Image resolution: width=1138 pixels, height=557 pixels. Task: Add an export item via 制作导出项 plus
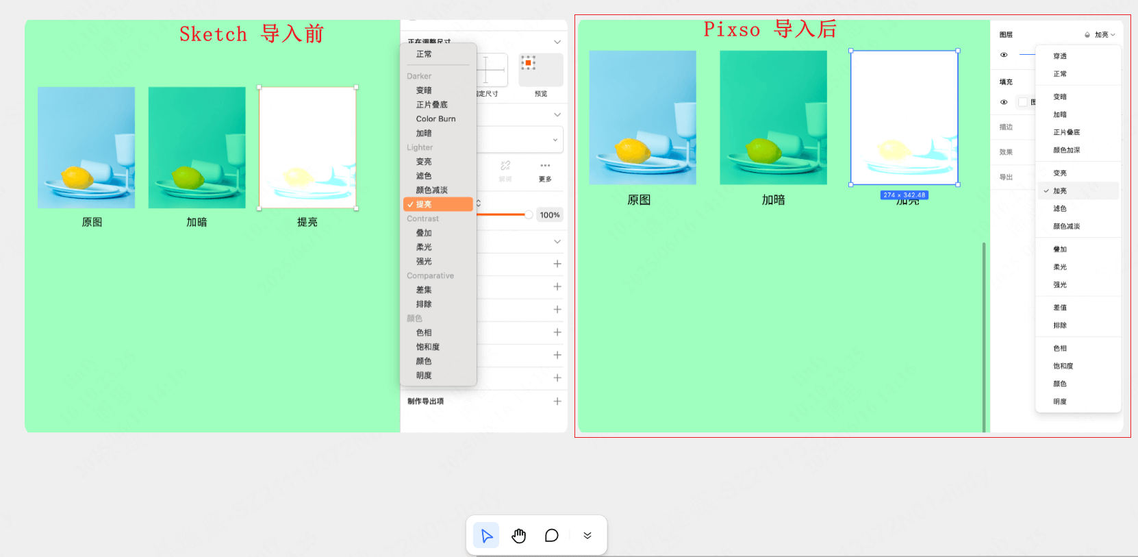tap(557, 401)
